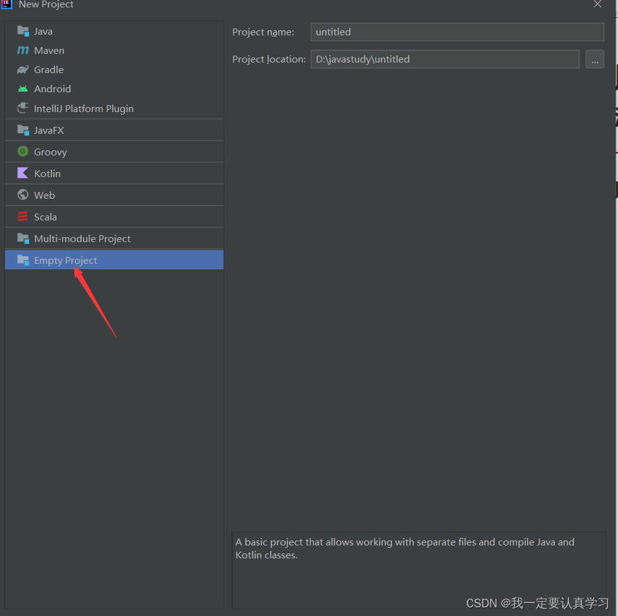Close the New Project dialog
618x616 pixels.
pyautogui.click(x=598, y=4)
